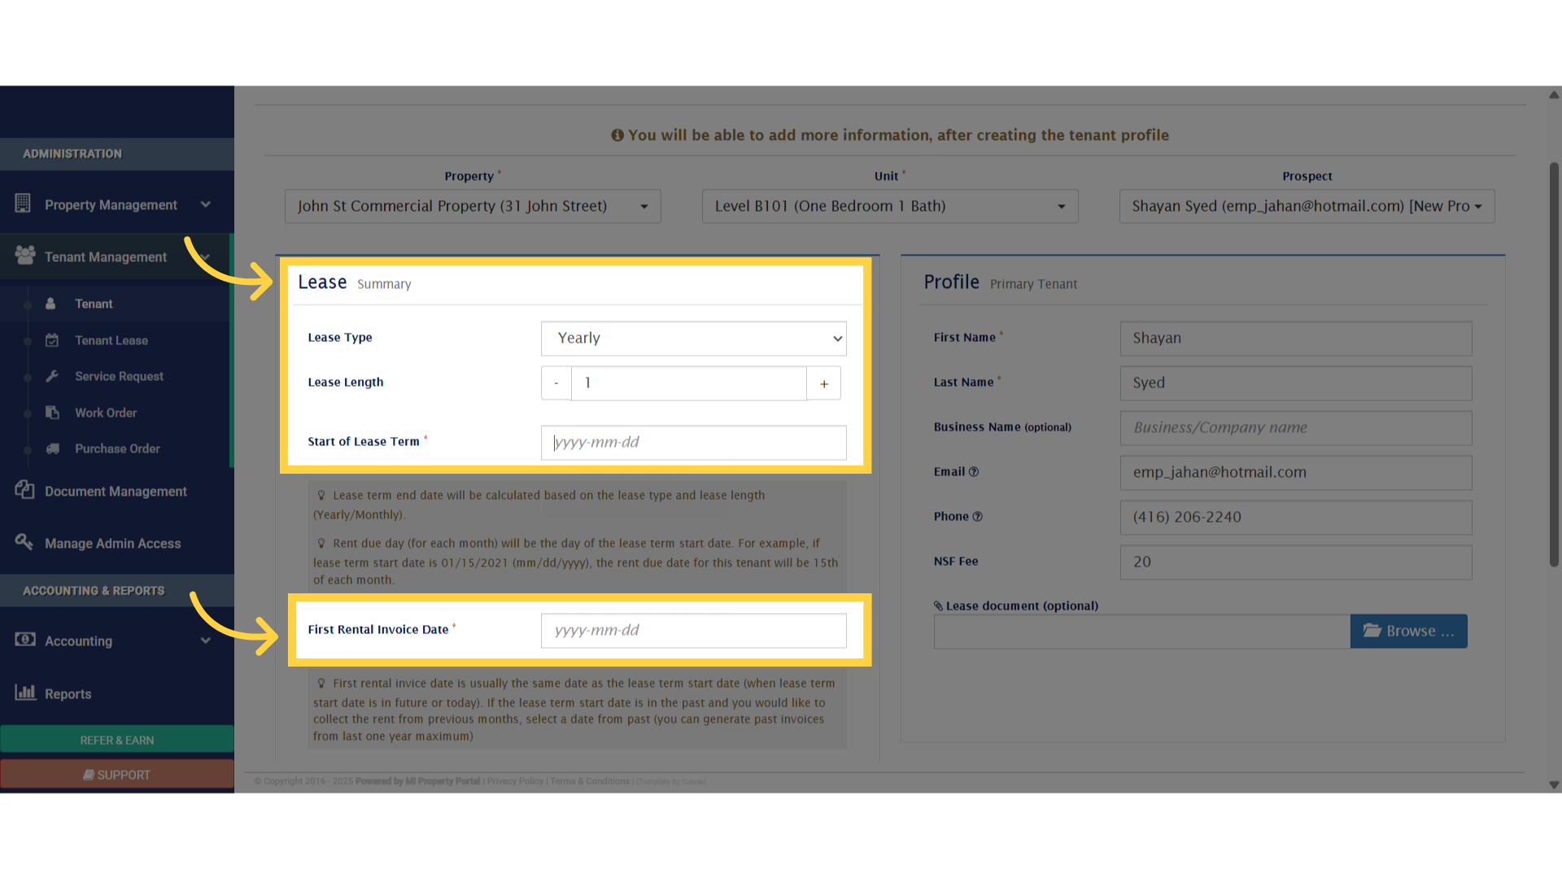The width and height of the screenshot is (1562, 879).
Task: Select the Property Management building icon
Action: coord(24,204)
